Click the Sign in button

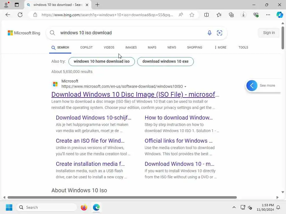[x=269, y=33]
